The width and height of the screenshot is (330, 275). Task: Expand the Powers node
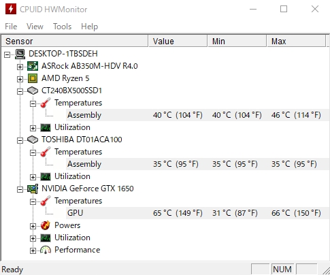click(33, 226)
